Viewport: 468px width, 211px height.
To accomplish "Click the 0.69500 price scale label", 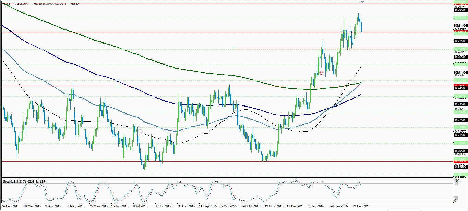I will (x=460, y=167).
